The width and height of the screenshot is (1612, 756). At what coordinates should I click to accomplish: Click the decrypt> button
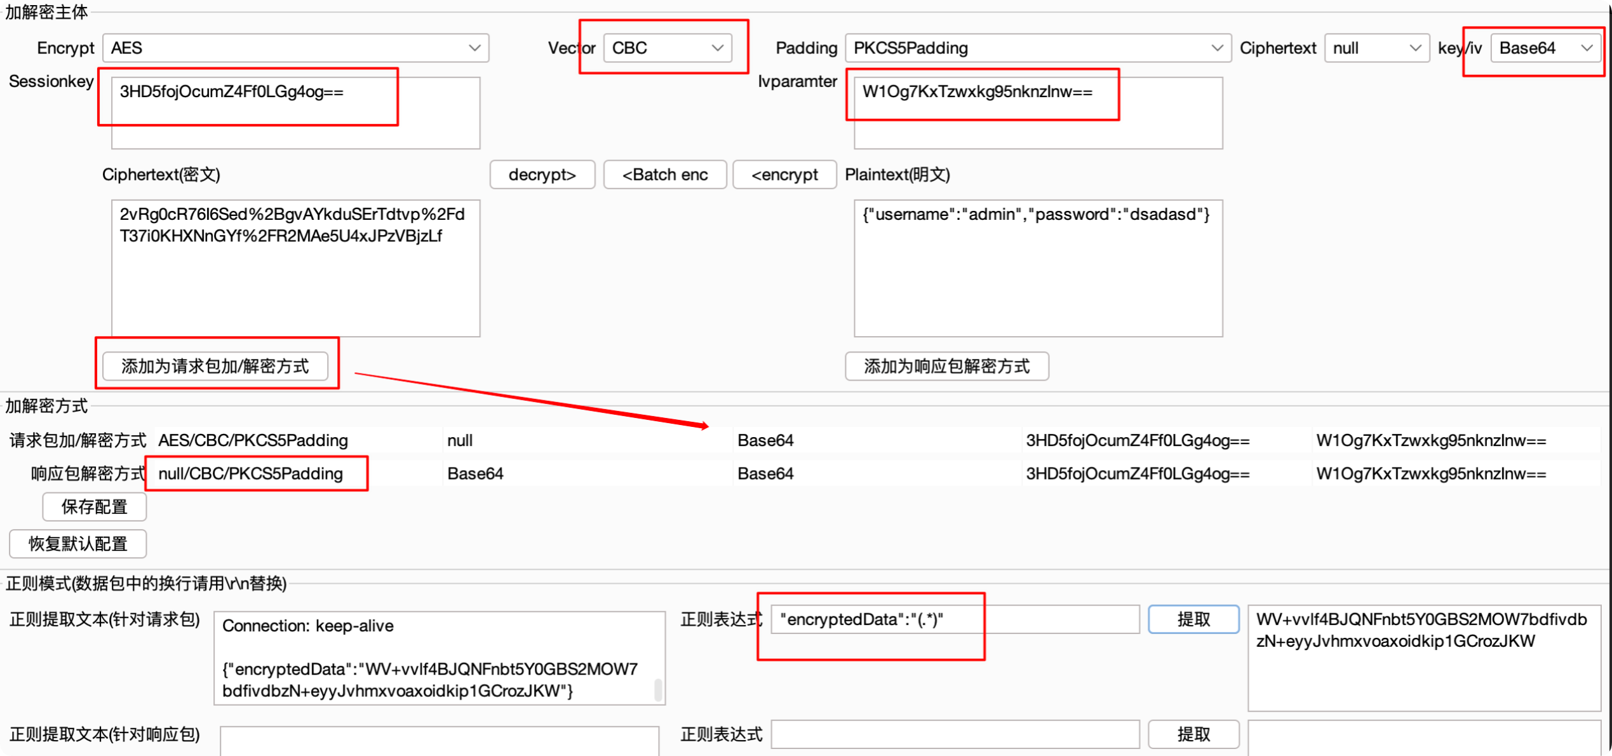pyautogui.click(x=542, y=175)
